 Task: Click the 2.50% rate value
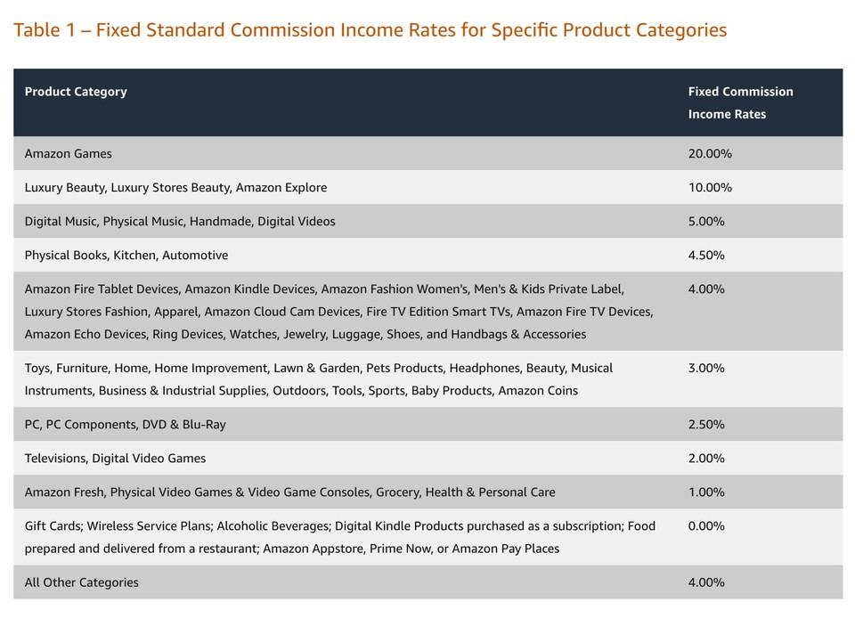pos(706,425)
